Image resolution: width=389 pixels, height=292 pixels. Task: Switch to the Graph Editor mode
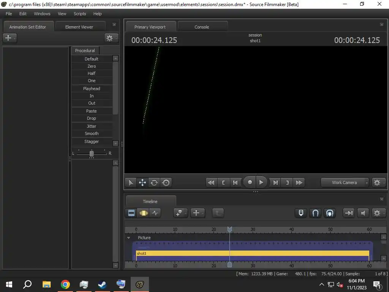[155, 213]
